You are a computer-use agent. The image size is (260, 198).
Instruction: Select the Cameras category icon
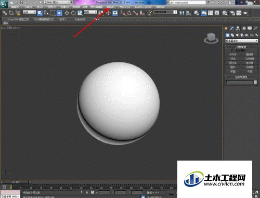tap(242, 35)
